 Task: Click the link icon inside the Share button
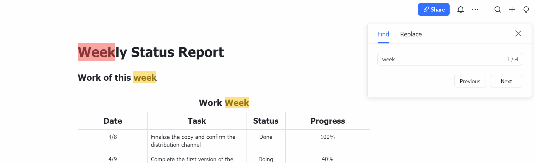pos(426,9)
